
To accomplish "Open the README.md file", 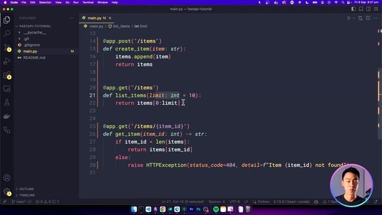I will (34, 58).
